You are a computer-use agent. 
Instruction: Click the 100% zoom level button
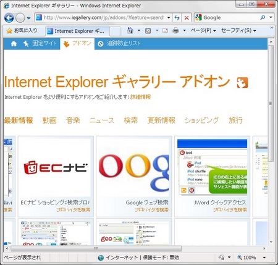click(x=246, y=258)
